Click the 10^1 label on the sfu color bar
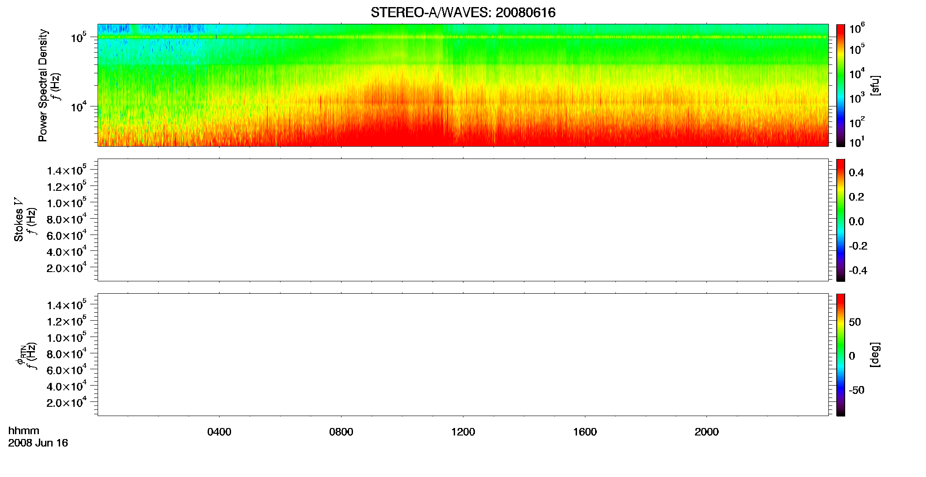This screenshot has height=477, width=926. (x=857, y=142)
